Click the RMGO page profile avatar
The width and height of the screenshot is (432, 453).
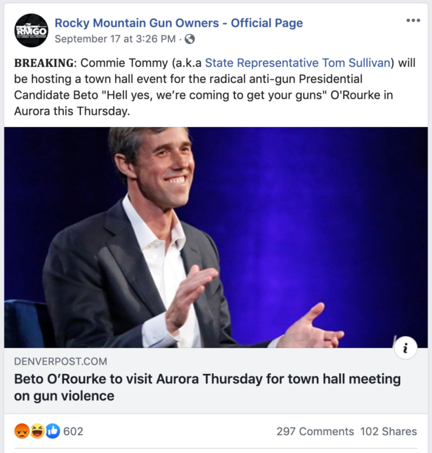[31, 31]
